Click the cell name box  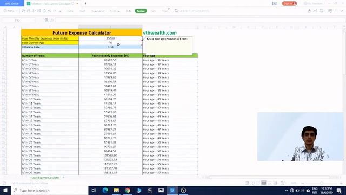click(18, 21)
